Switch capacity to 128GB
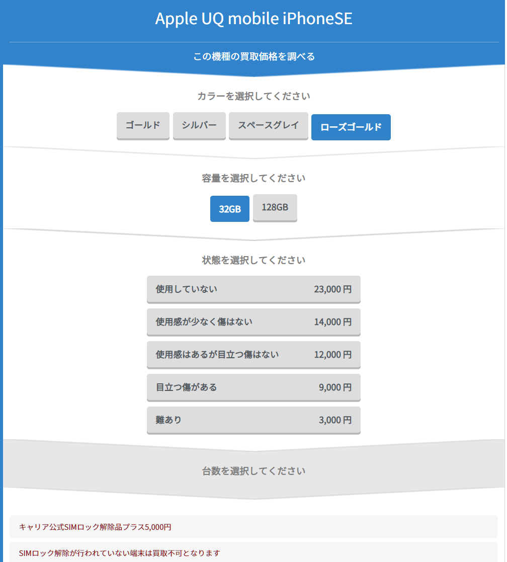 coord(275,207)
